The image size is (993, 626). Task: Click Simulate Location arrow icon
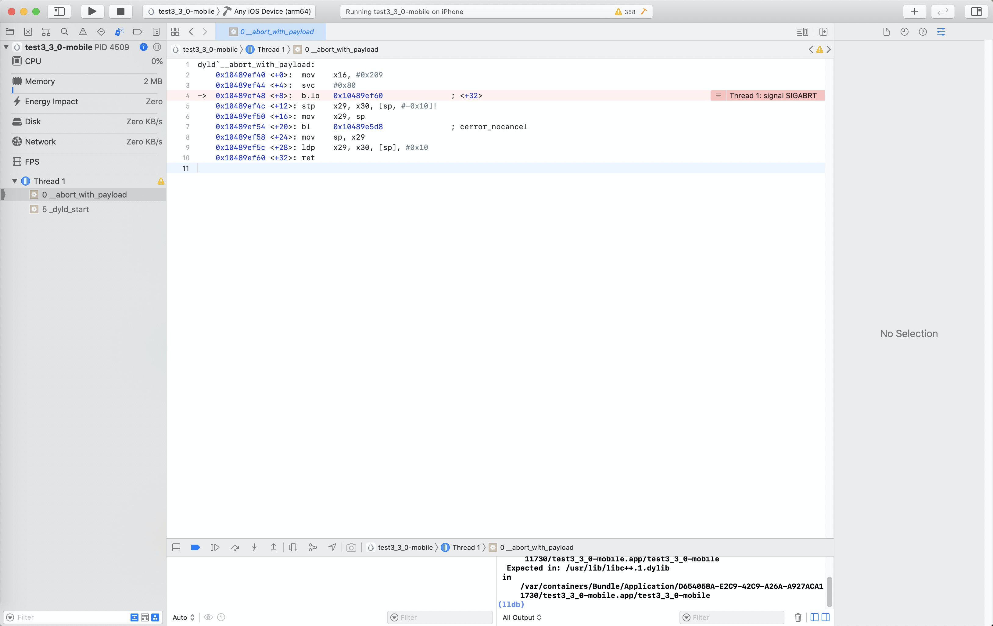[x=332, y=547]
